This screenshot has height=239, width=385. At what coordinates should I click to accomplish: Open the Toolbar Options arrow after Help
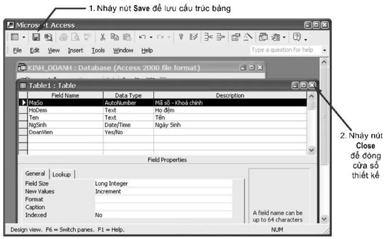point(306,39)
